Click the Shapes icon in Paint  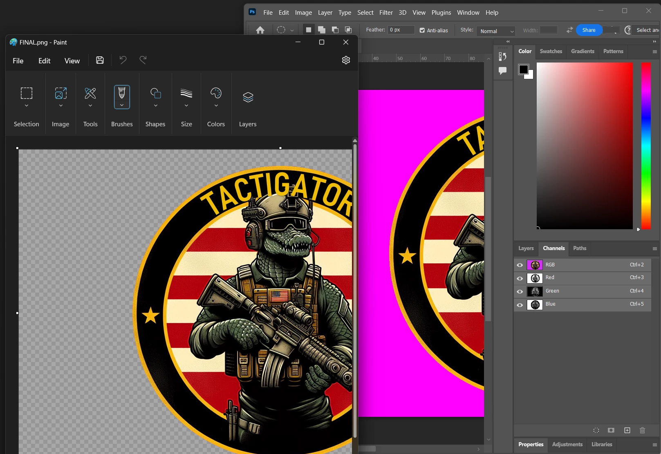tap(155, 93)
